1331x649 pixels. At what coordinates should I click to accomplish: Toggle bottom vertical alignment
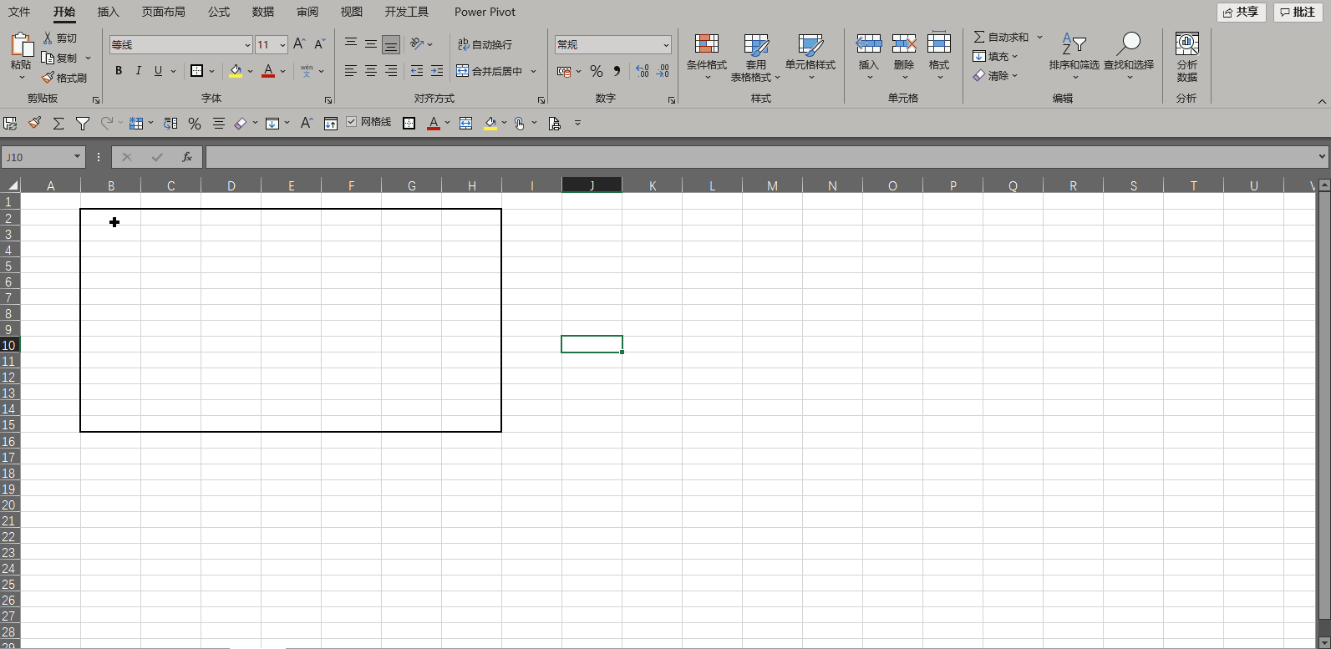[391, 44]
